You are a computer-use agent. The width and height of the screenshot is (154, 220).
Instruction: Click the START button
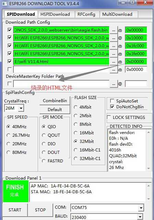click(x=15, y=210)
